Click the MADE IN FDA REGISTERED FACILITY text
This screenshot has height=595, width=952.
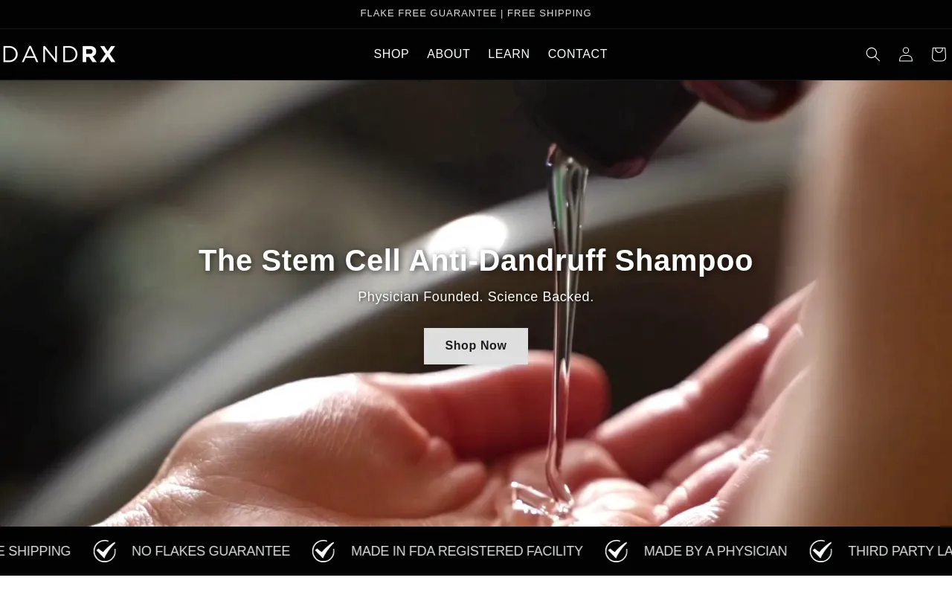(x=467, y=551)
